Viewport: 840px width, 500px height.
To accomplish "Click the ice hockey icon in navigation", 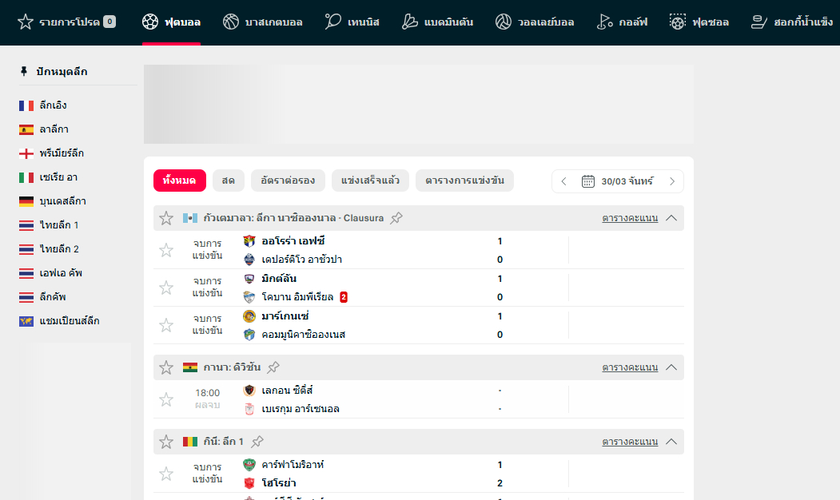I will tap(758, 22).
